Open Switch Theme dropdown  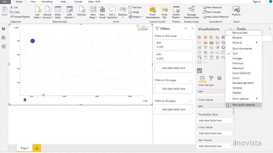(x=176, y=12)
